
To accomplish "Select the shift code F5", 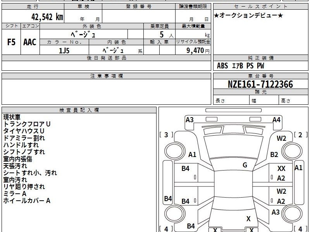I will coord(11,42).
